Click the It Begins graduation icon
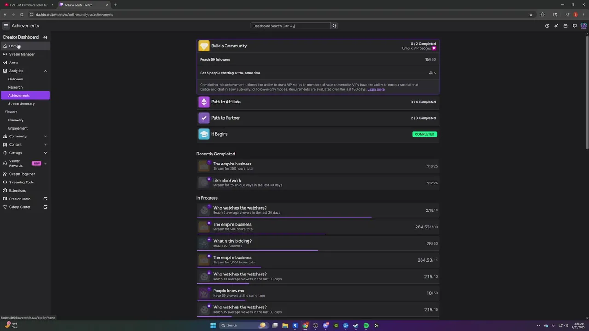Screen dimensions: 589x331 click(204, 134)
